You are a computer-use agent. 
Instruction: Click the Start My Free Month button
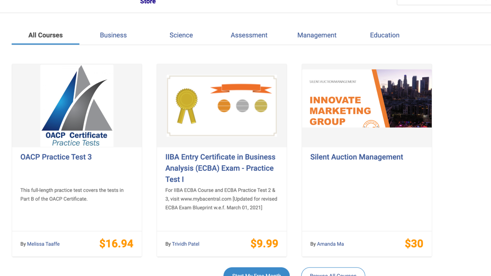tap(256, 272)
